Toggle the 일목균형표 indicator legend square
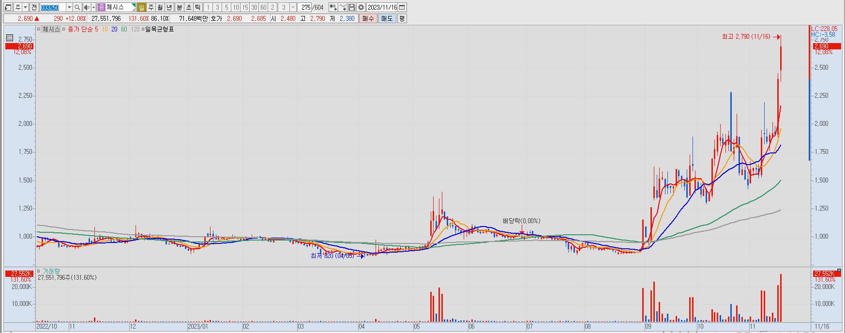Screen dimensions: 845x333 click(x=143, y=30)
